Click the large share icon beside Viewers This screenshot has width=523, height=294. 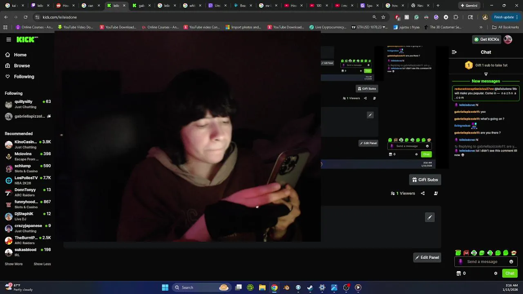tap(423, 194)
